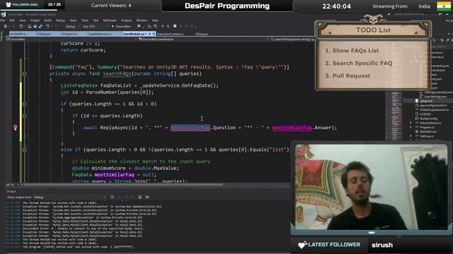Open the Build menu
Image resolution: width=453 pixels, height=254 pixels.
click(x=47, y=20)
